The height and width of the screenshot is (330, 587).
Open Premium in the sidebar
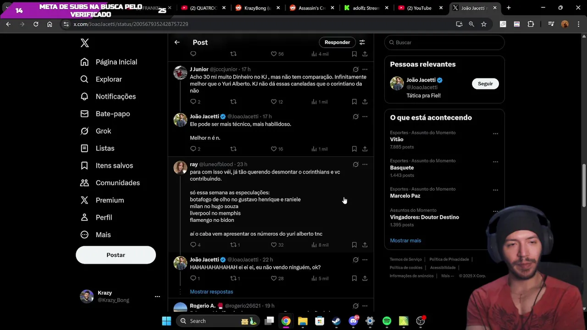pos(102,200)
